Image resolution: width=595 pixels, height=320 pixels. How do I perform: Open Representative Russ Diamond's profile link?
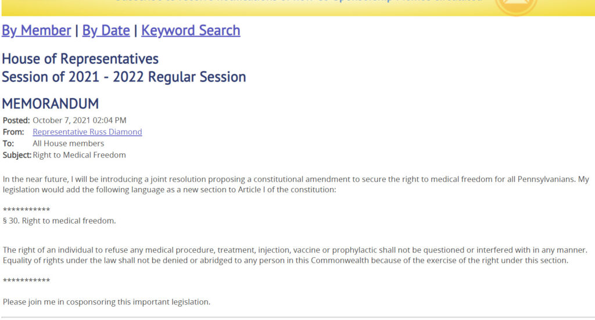[87, 132]
